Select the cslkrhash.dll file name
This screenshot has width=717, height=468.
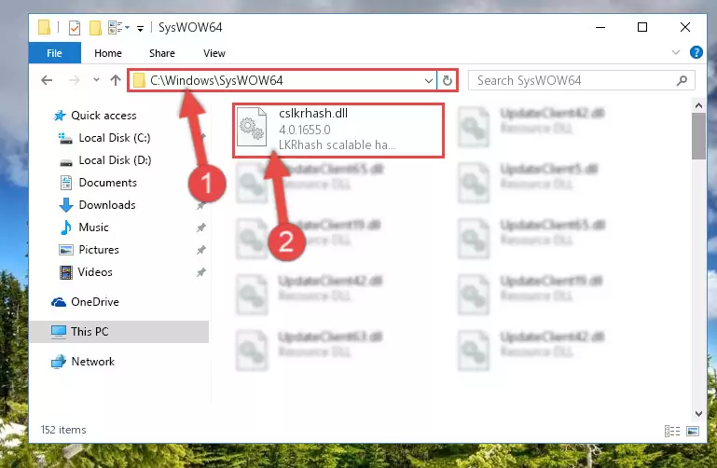click(x=313, y=114)
